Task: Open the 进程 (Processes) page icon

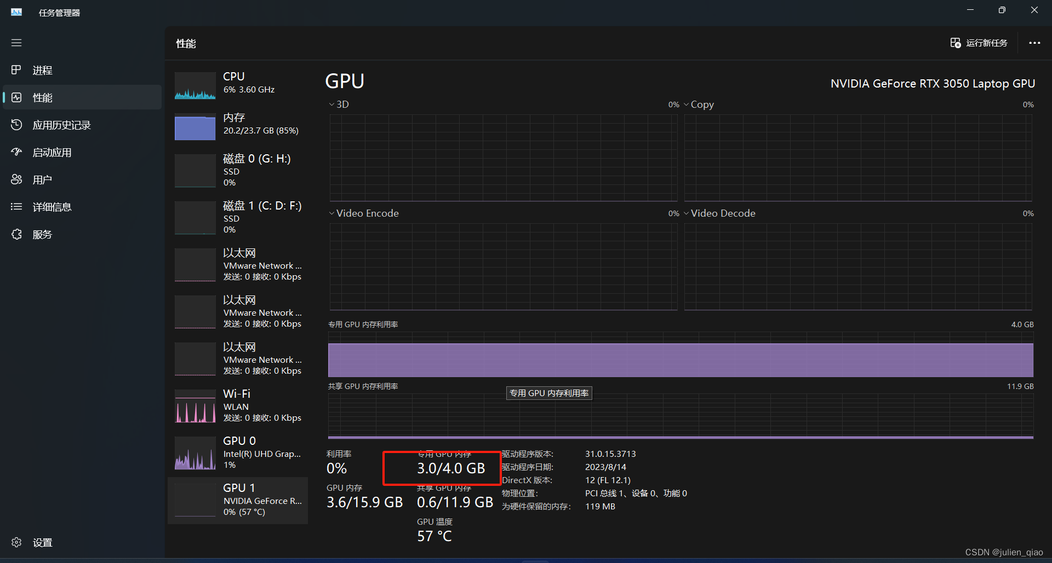Action: tap(16, 70)
